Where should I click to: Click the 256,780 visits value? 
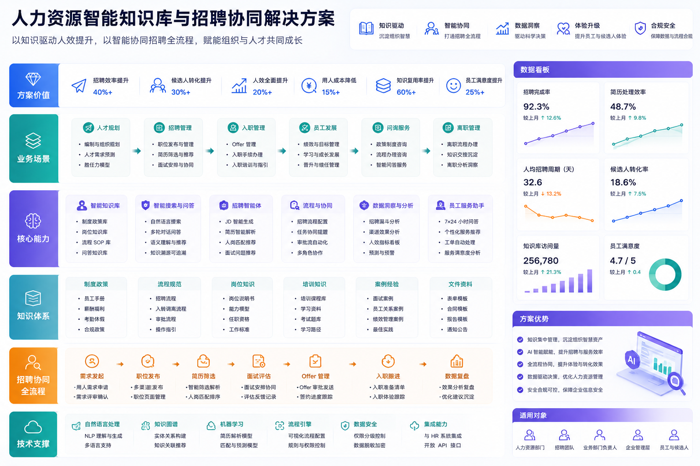(541, 261)
